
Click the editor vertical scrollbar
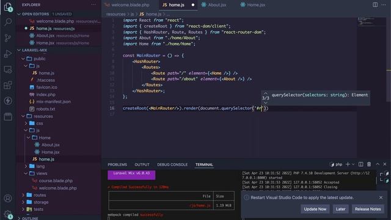[x=389, y=60]
